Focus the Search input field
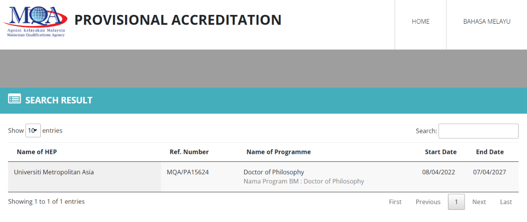 tap(478, 131)
